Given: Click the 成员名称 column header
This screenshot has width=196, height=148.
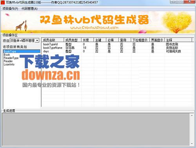Looking at the screenshot, I should point(53,40).
